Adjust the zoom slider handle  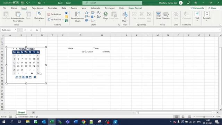click(x=204, y=117)
